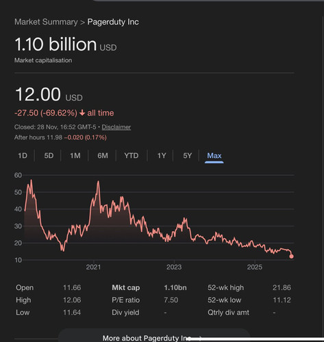Click the 52-wk high value 21.86
324x342 pixels.
pyautogui.click(x=282, y=288)
